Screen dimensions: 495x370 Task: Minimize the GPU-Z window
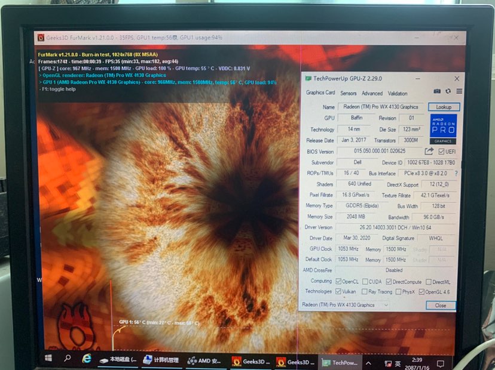[417, 78]
